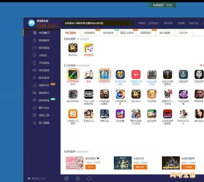
Task: Click the search magnifier icon
Action: 130,23
